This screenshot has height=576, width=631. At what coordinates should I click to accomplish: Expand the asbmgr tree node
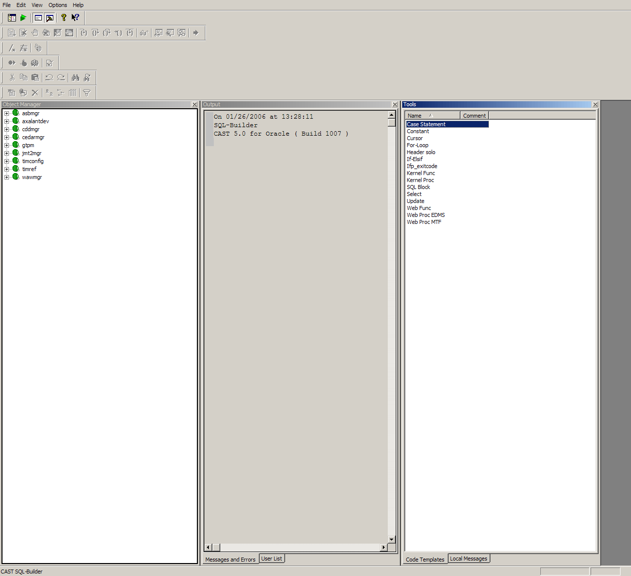7,114
